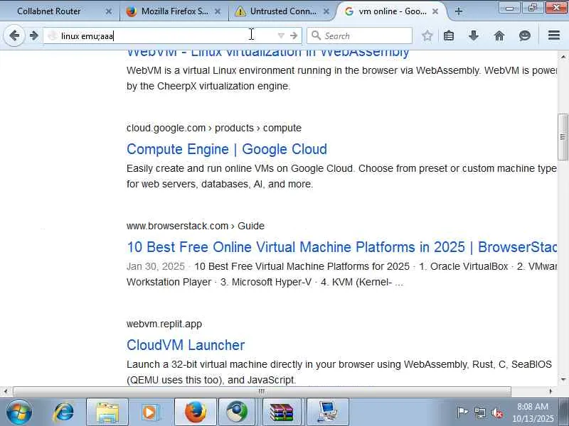Image resolution: width=569 pixels, height=426 pixels.
Task: Open the WebVM Linux virtualization result link
Action: click(268, 54)
